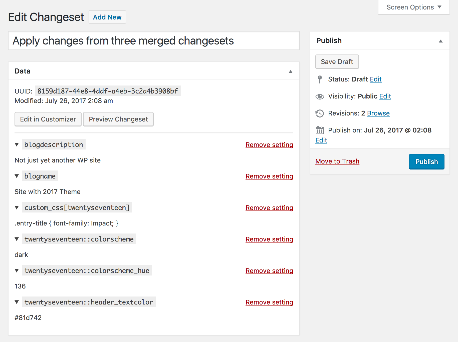The width and height of the screenshot is (458, 342).
Task: Click the publish date calendar icon
Action: pyautogui.click(x=320, y=130)
